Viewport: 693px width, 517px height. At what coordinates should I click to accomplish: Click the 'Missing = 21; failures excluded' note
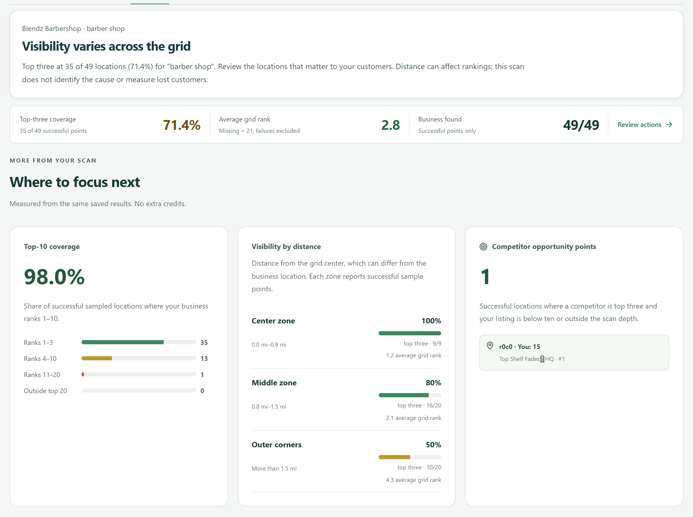click(x=259, y=131)
